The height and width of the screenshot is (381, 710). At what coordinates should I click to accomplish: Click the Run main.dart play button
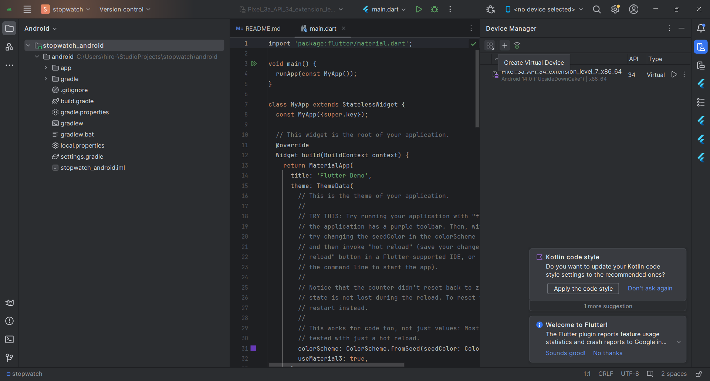(x=419, y=9)
